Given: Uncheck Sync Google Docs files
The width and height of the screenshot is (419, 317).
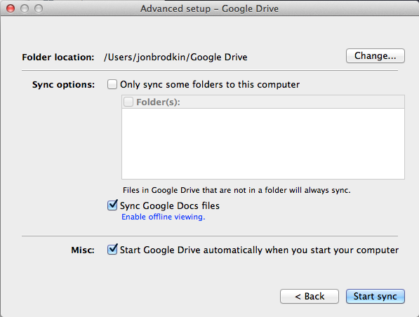Looking at the screenshot, I should tap(112, 205).
